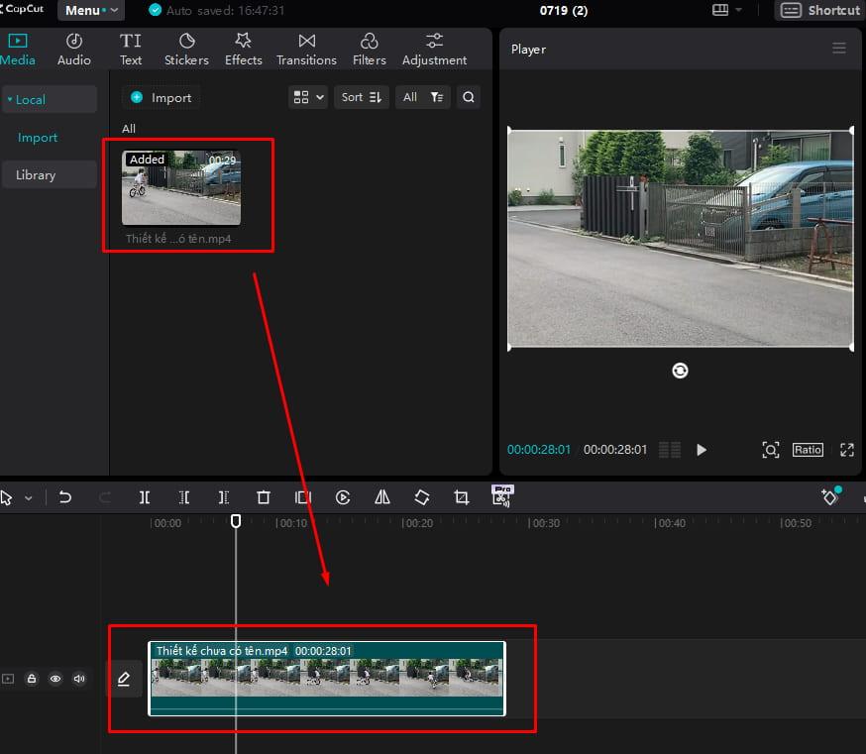Screen dimensions: 866x754
Task: Open the Transitions tab
Action: tap(306, 48)
